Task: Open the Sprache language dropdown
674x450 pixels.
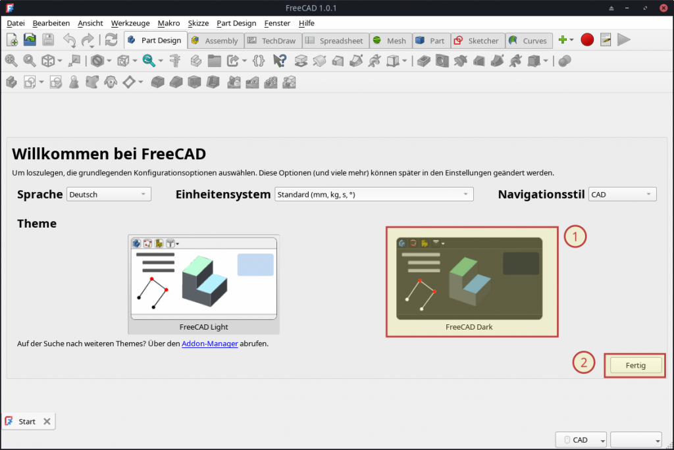Action: (109, 194)
